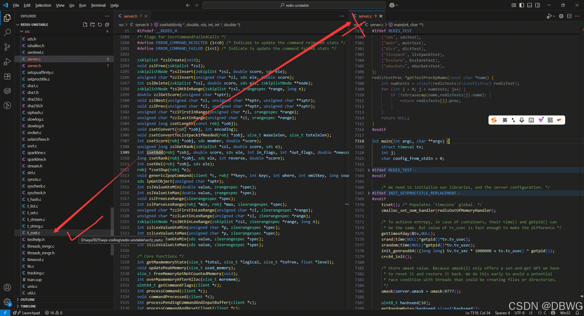584x316 pixels.
Task: Open editor settings gear in right group
Action: tap(561, 16)
